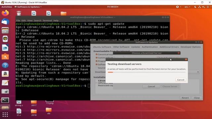The image size is (212, 119).
Task: Launch LibreOffice Writer from the dock
Action: pyautogui.click(x=5, y=48)
